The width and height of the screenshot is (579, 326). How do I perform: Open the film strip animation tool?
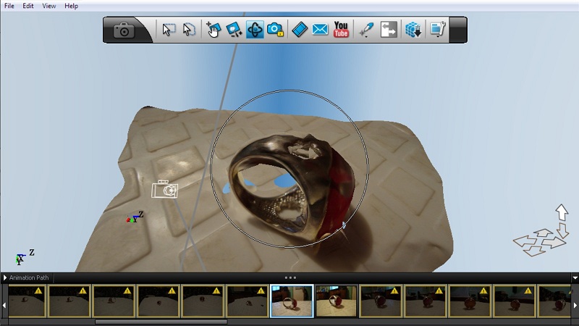[300, 30]
